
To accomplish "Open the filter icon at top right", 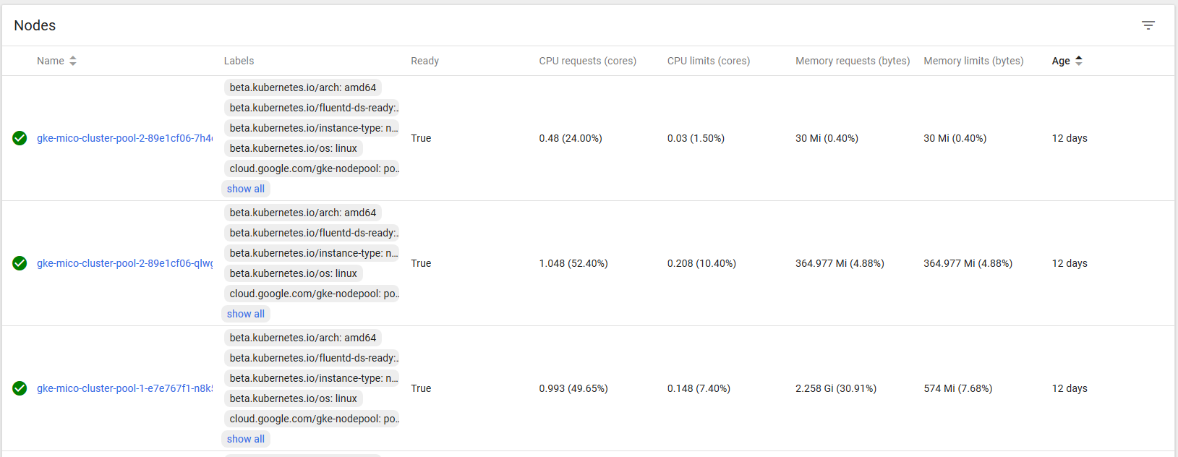I will 1148,25.
